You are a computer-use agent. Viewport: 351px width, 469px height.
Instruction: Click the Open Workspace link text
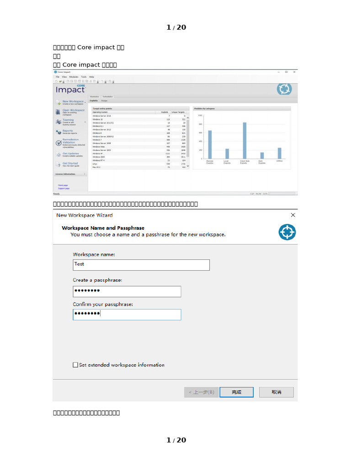74,110
